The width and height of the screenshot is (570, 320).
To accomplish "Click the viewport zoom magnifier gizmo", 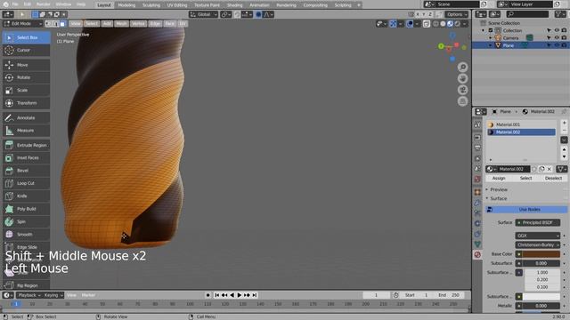I will tap(462, 68).
